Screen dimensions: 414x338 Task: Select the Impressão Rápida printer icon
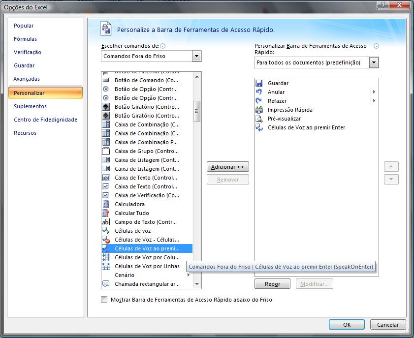[259, 110]
